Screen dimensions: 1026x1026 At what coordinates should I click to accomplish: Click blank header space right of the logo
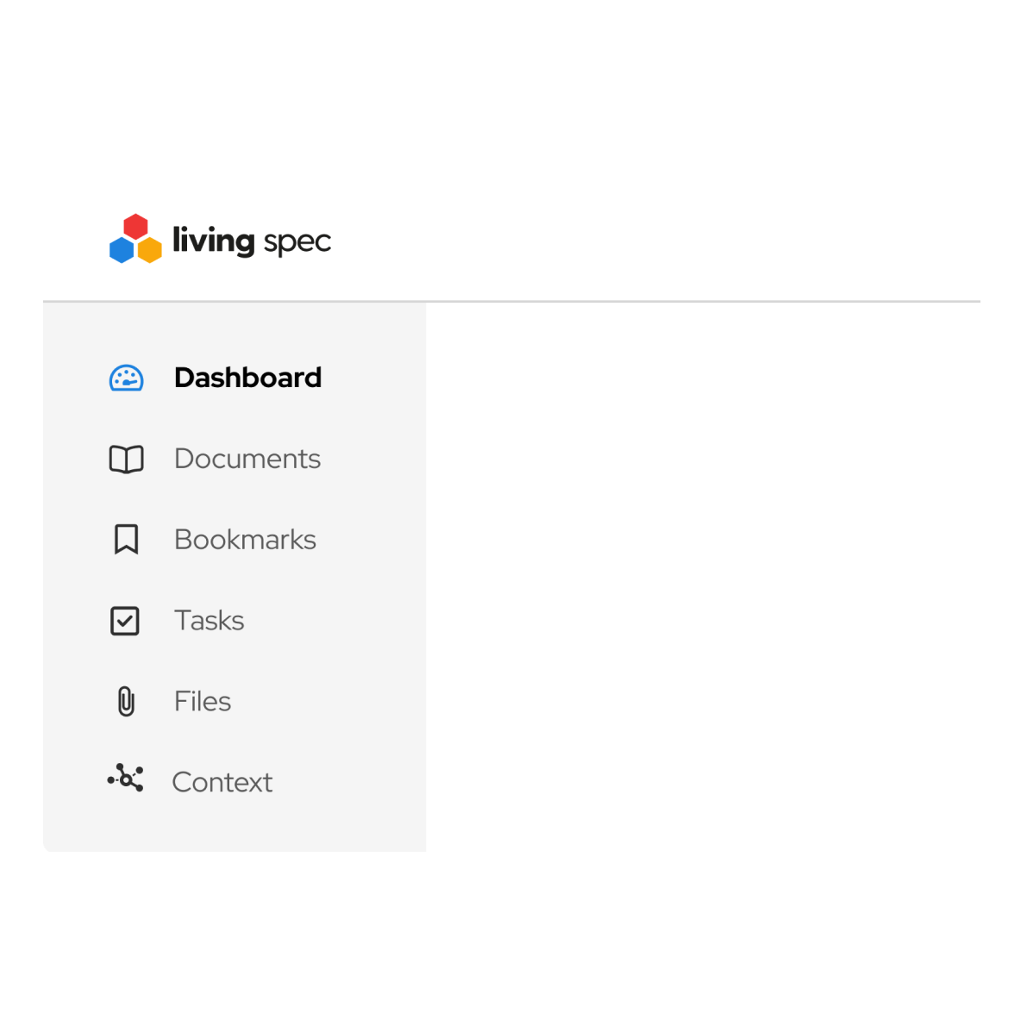point(655,240)
